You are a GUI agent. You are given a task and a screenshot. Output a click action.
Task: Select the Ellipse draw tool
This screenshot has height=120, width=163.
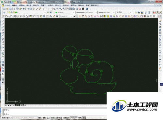pos(3,47)
